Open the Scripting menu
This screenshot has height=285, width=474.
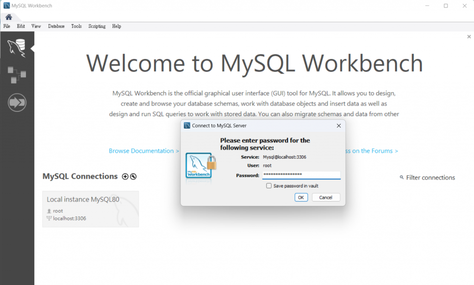[97, 26]
